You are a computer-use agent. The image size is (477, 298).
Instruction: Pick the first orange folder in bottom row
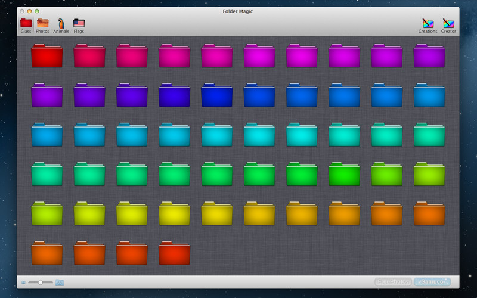(47, 253)
